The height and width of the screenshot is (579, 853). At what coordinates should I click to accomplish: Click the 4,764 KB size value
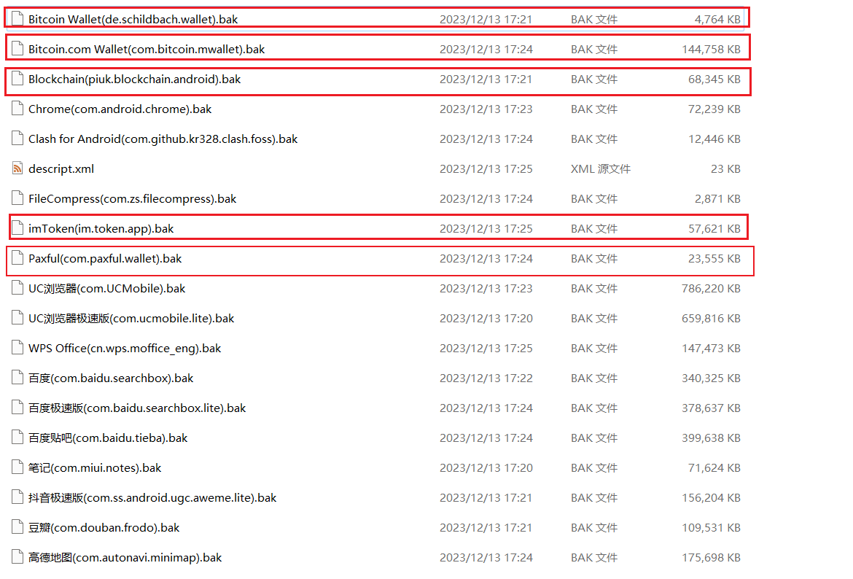717,20
